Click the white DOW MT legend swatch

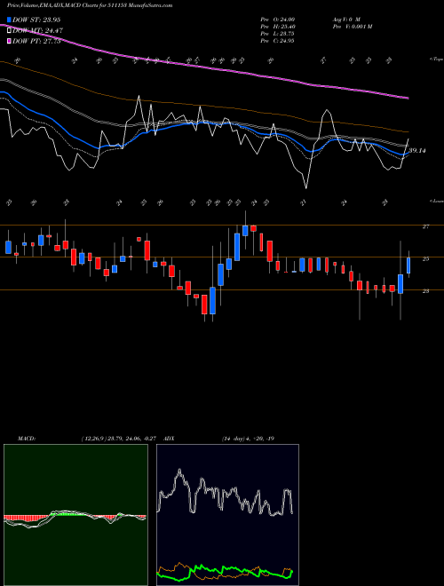click(10, 30)
